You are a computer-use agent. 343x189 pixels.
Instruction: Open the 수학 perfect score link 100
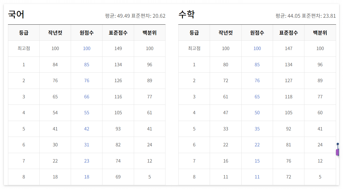tap(257, 48)
